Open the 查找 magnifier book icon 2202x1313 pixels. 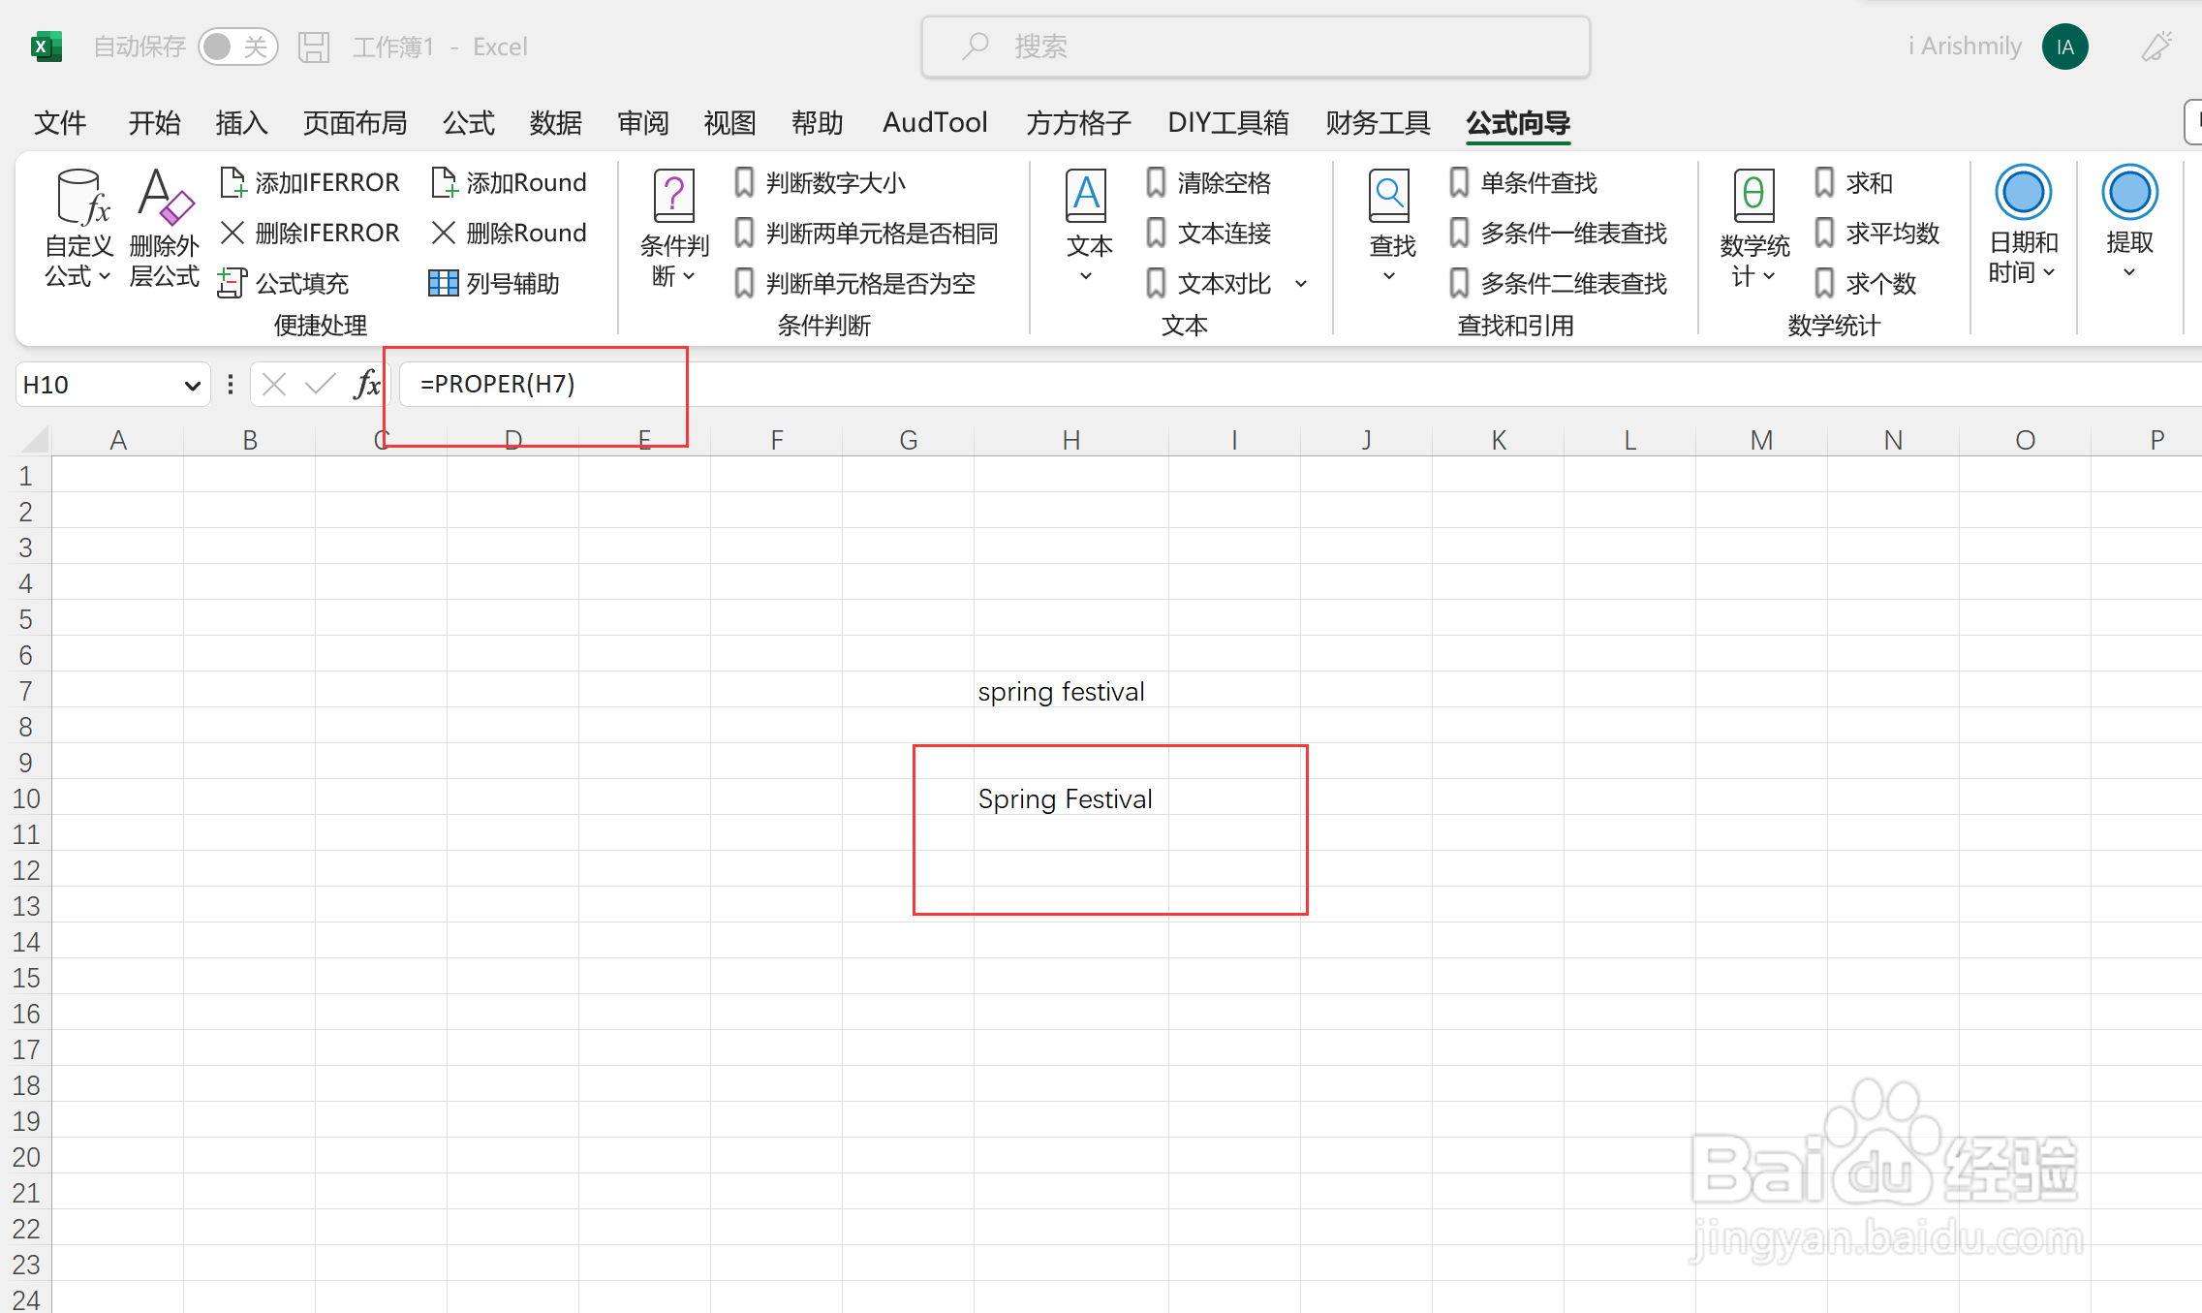tap(1390, 197)
